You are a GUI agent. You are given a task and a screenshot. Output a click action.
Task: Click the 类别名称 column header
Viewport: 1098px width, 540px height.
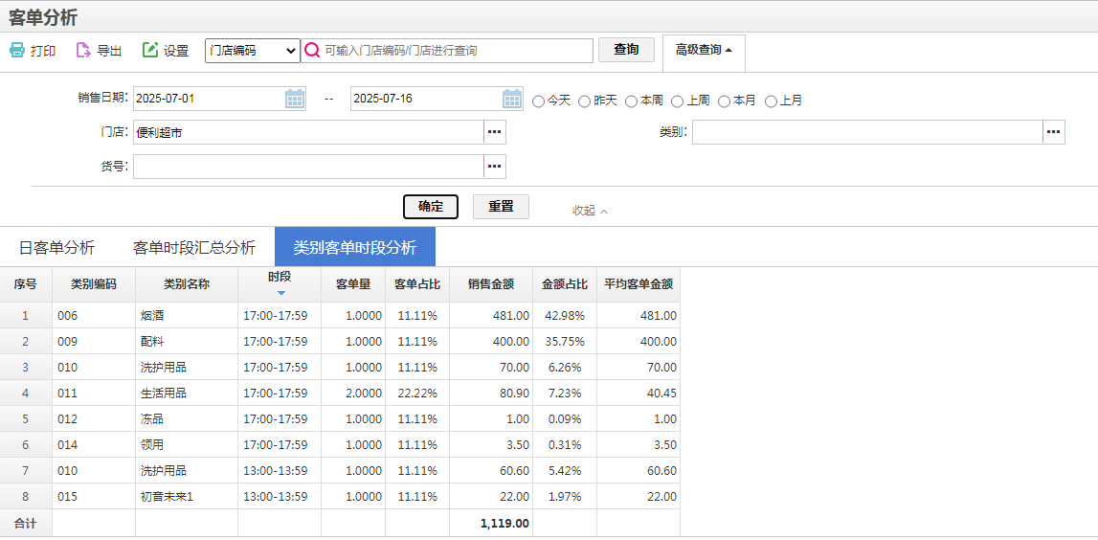pos(187,284)
